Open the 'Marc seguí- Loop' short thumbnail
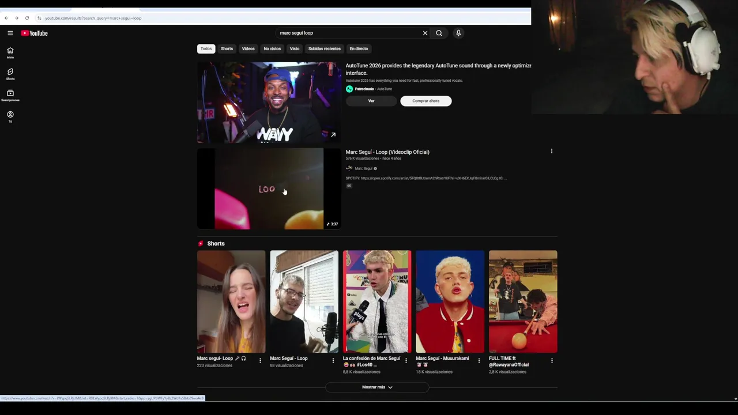The width and height of the screenshot is (738, 415). click(x=231, y=301)
